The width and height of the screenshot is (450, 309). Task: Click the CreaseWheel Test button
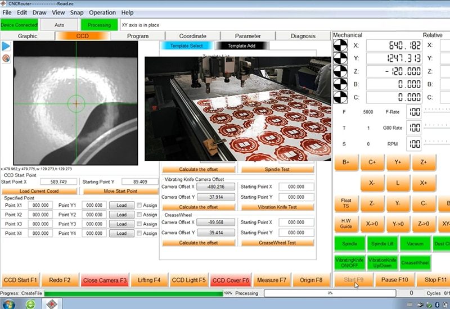pos(277,243)
